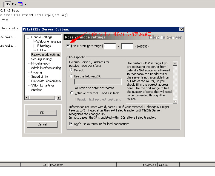Close the FileZilla Server Options dialog
The image size is (215, 176).
181,29
